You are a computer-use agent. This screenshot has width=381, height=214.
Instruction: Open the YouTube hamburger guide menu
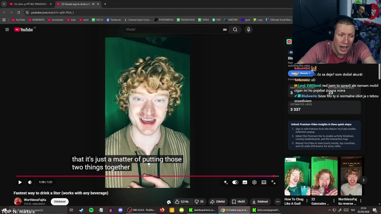click(x=7, y=29)
